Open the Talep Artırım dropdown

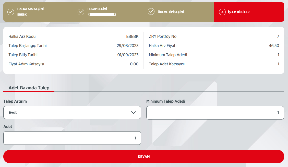(72, 112)
